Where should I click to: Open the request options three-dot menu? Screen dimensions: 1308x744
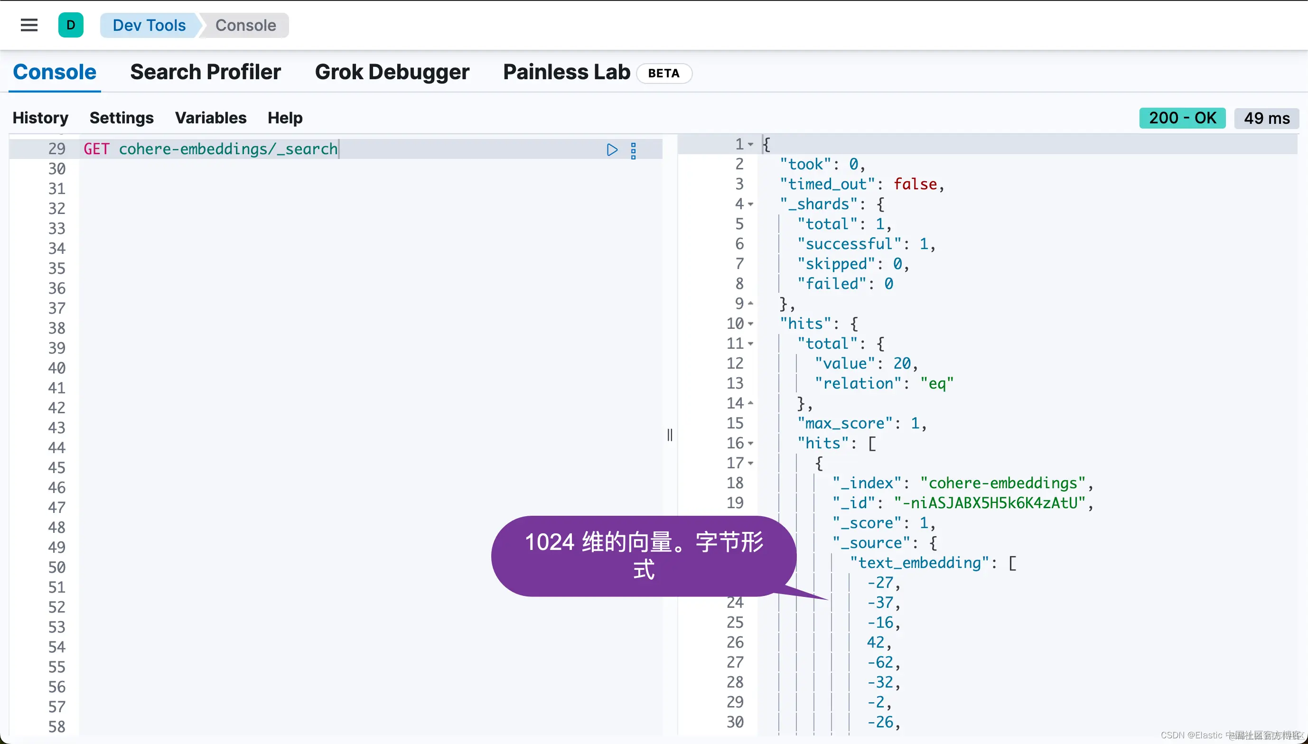(x=633, y=150)
